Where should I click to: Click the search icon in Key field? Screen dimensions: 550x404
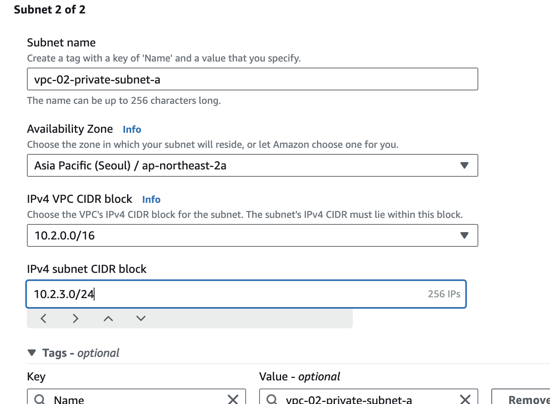40,399
